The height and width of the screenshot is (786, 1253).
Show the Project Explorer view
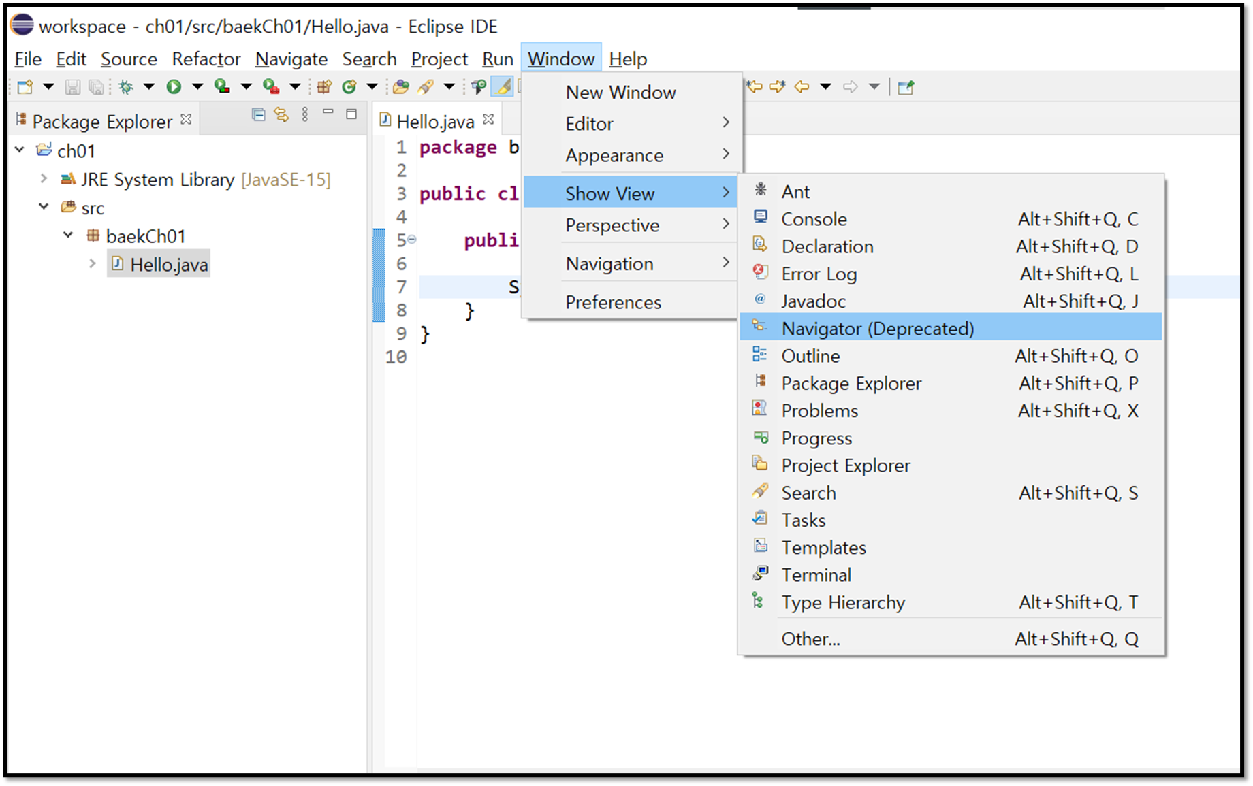coord(951,465)
